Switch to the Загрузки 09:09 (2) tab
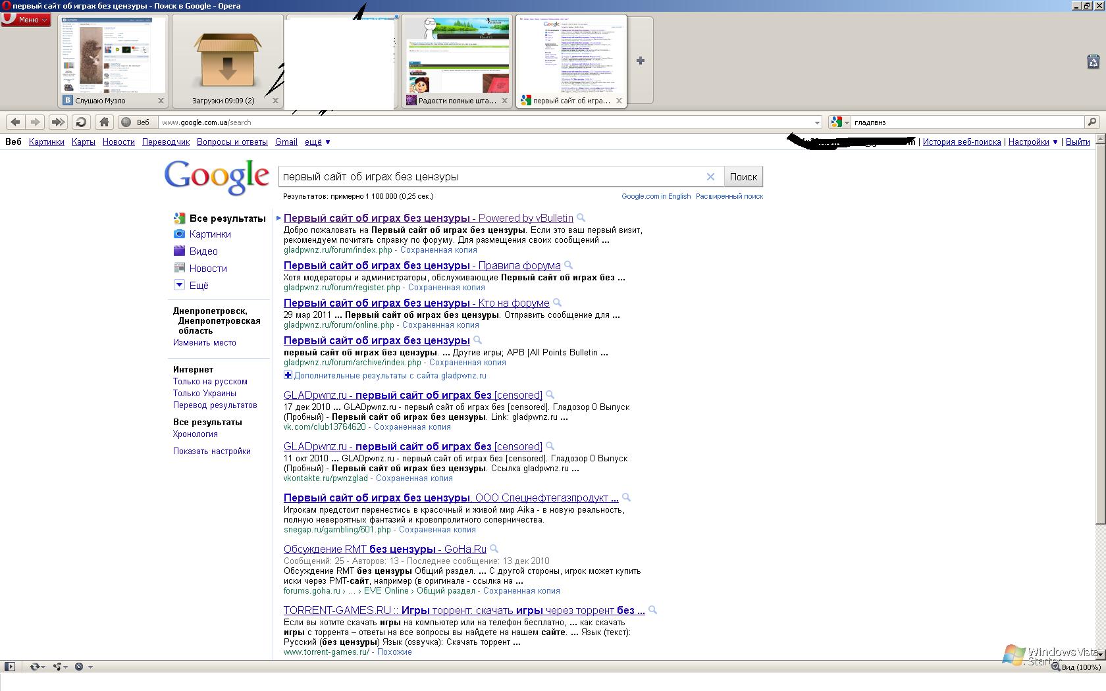 227,61
